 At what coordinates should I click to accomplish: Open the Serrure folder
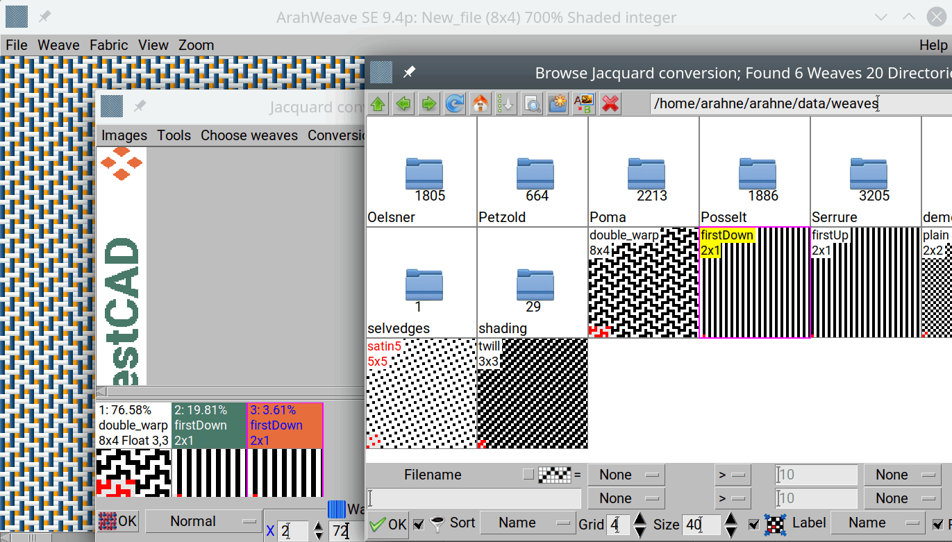pyautogui.click(x=866, y=171)
